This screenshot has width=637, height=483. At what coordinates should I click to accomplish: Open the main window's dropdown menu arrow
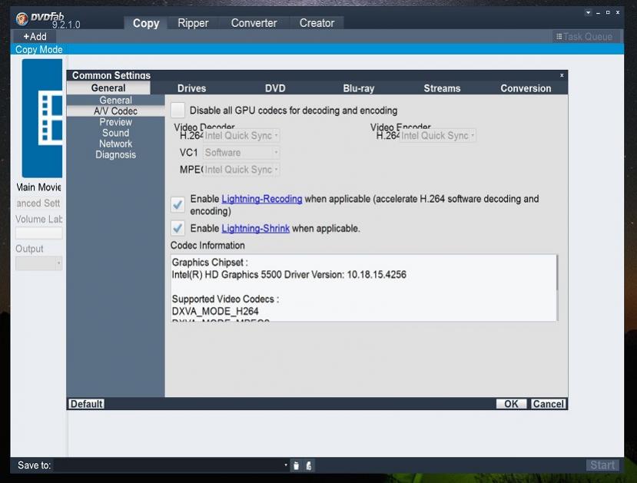[x=589, y=13]
